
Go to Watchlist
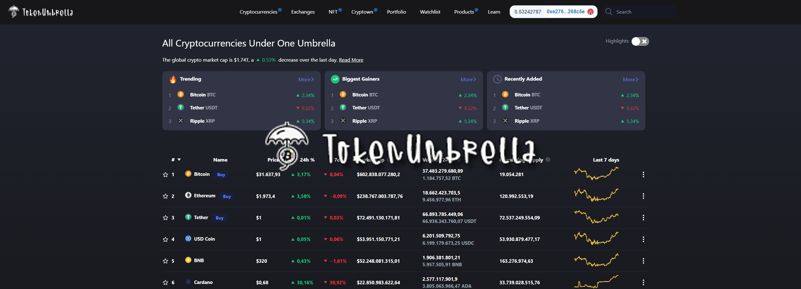[x=430, y=12]
